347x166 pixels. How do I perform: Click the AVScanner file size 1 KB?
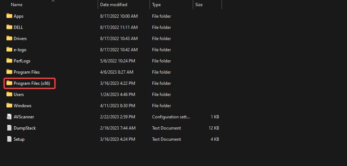click(215, 117)
